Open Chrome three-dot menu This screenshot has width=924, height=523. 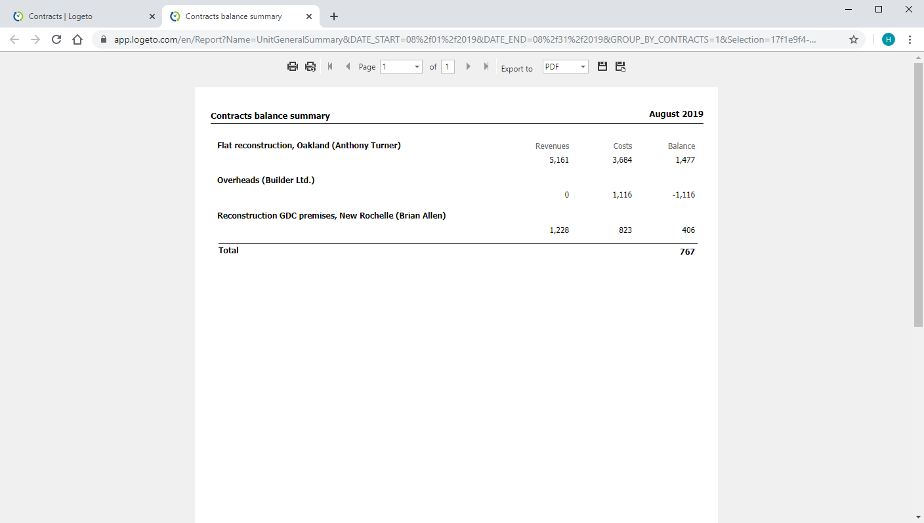910,39
